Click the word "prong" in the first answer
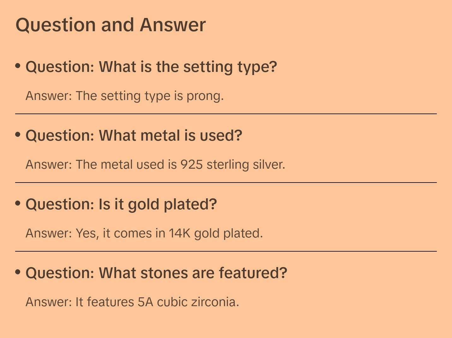 pos(205,96)
